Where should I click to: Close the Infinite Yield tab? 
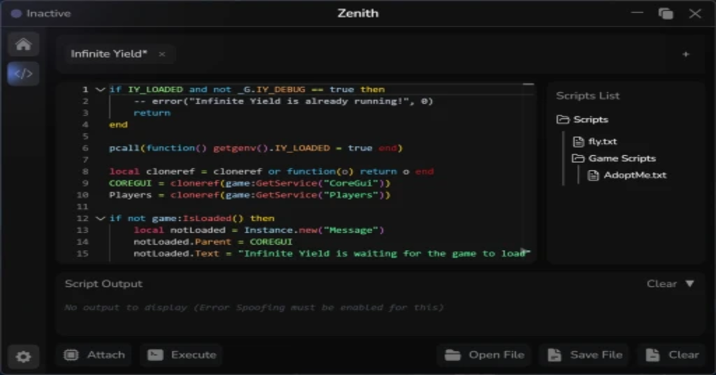tap(161, 54)
